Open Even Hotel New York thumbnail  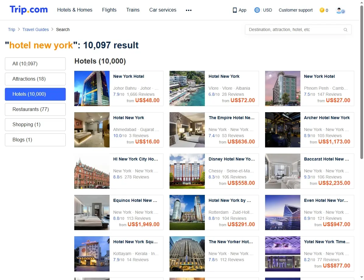point(282,213)
